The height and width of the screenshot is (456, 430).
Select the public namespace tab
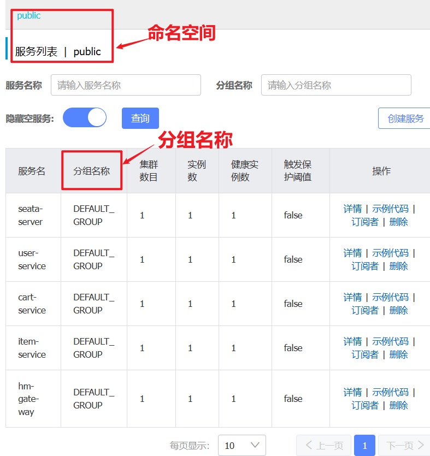pyautogui.click(x=28, y=15)
